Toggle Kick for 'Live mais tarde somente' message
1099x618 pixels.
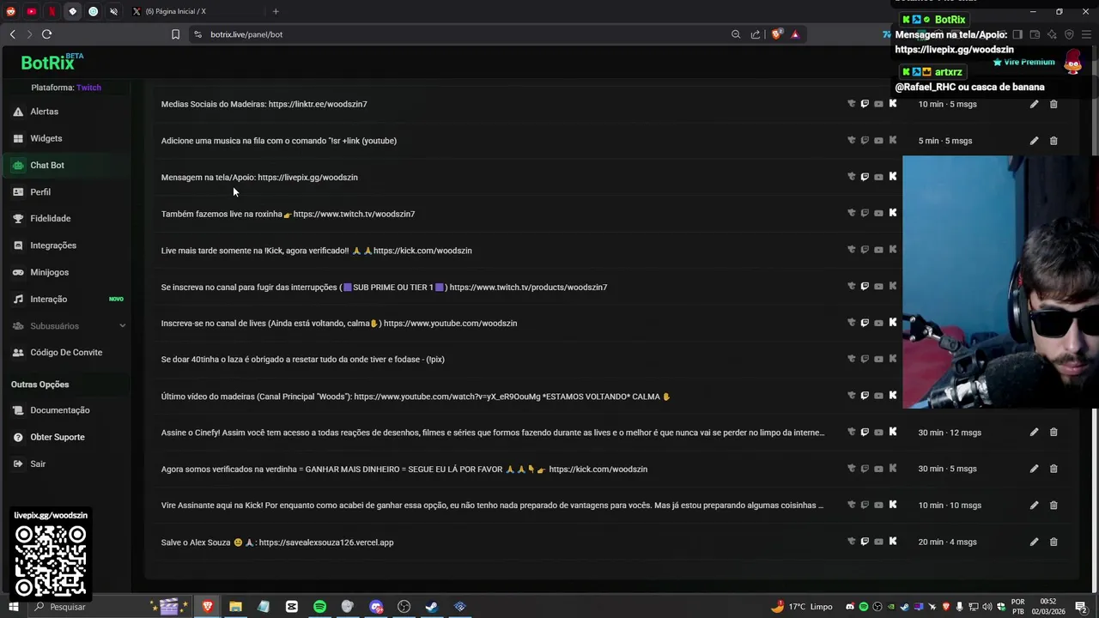click(893, 250)
